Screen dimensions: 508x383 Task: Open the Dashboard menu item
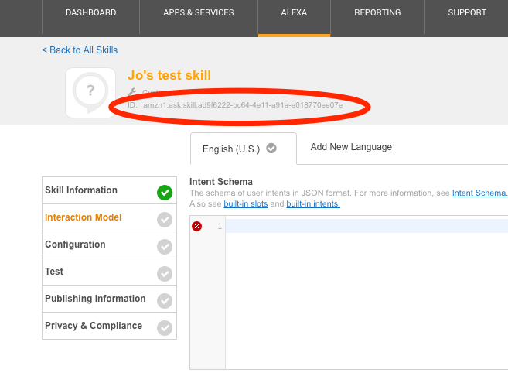90,13
